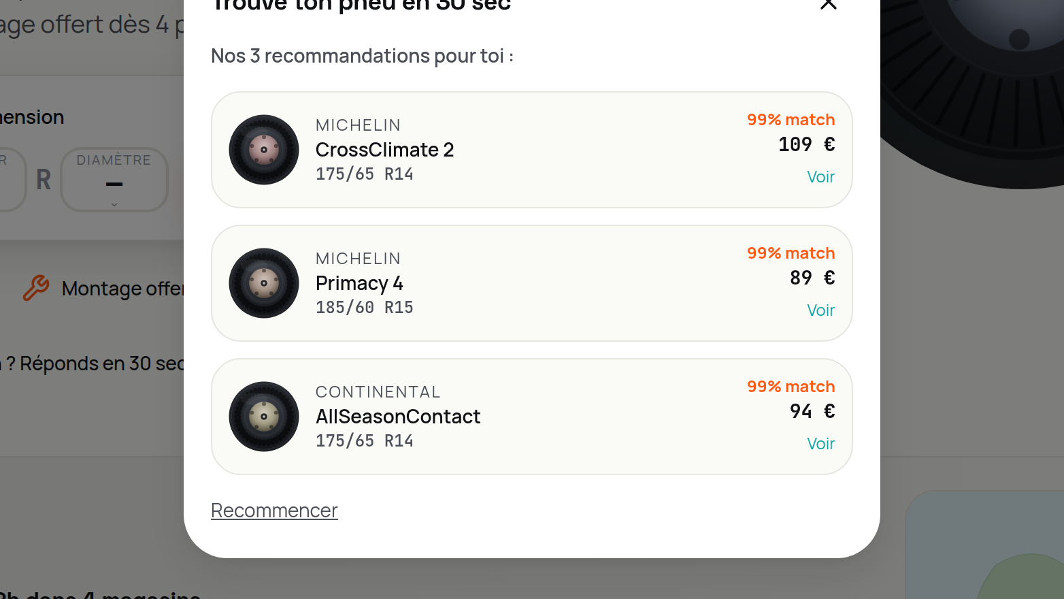Click the Primacy 4 tire thumbnail

[x=264, y=283]
